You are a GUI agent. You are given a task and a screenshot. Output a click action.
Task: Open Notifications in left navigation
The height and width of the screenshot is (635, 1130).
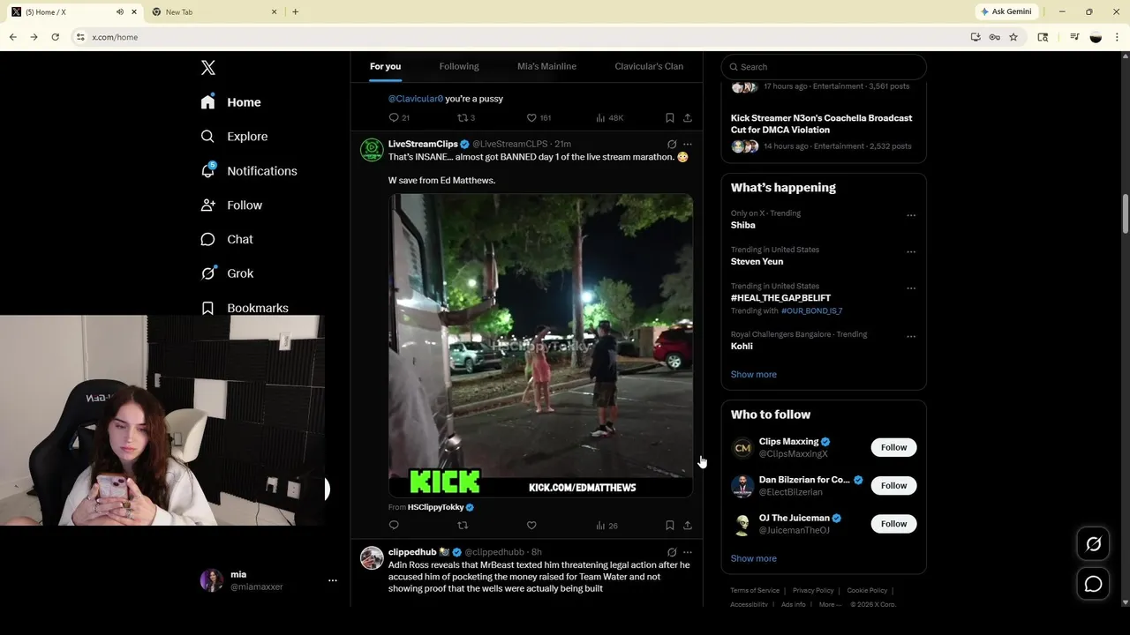tap(249, 171)
